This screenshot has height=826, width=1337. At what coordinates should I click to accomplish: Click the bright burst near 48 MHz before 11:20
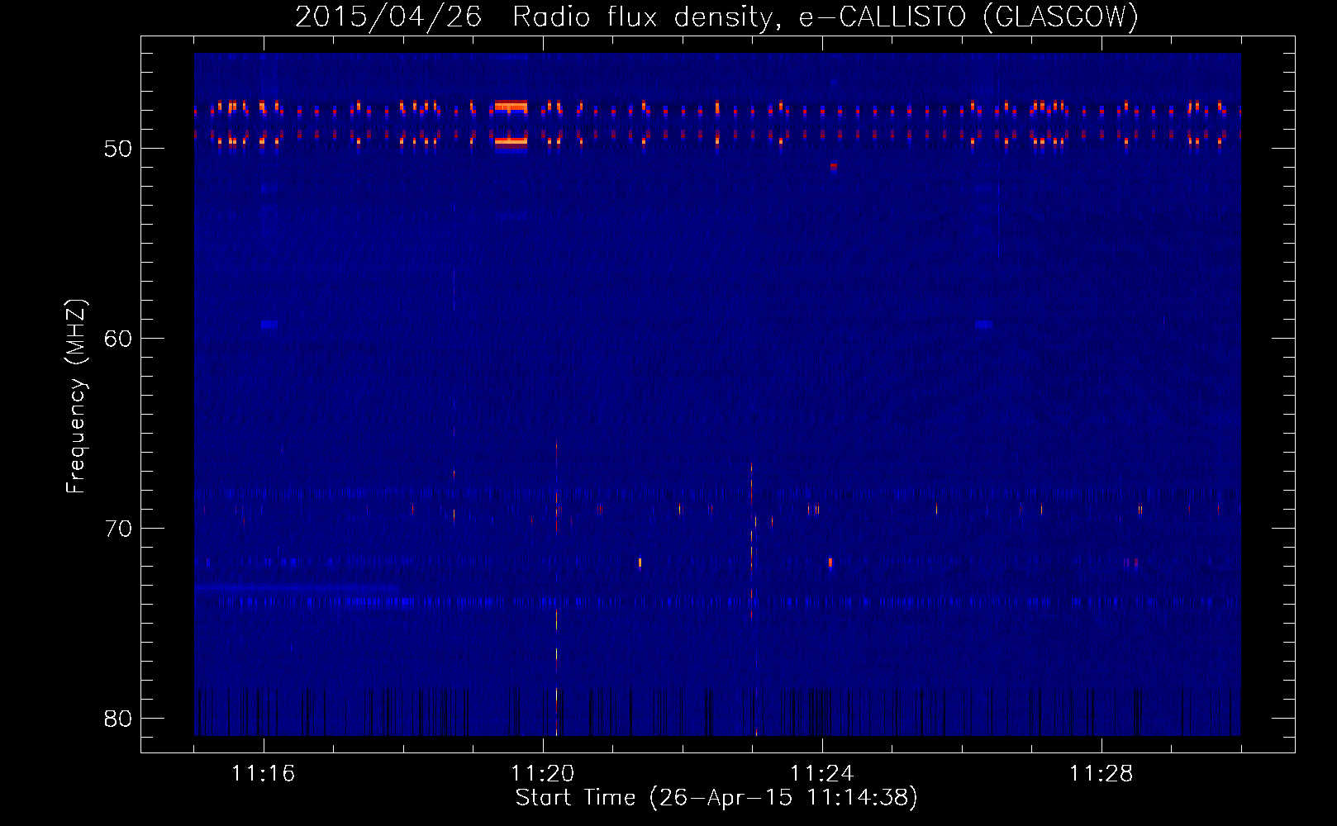click(x=511, y=107)
